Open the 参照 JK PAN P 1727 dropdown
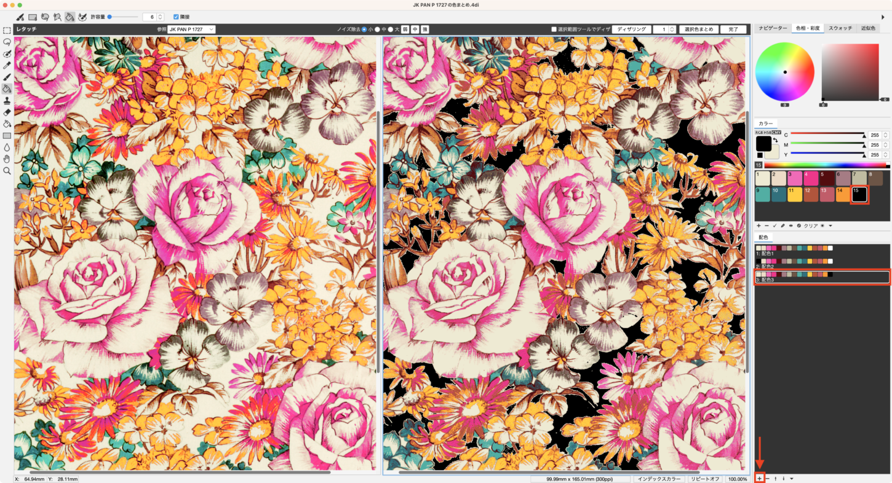Image resolution: width=892 pixels, height=483 pixels. point(191,29)
